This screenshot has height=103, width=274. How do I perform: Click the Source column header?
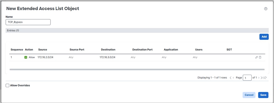coord(43,50)
